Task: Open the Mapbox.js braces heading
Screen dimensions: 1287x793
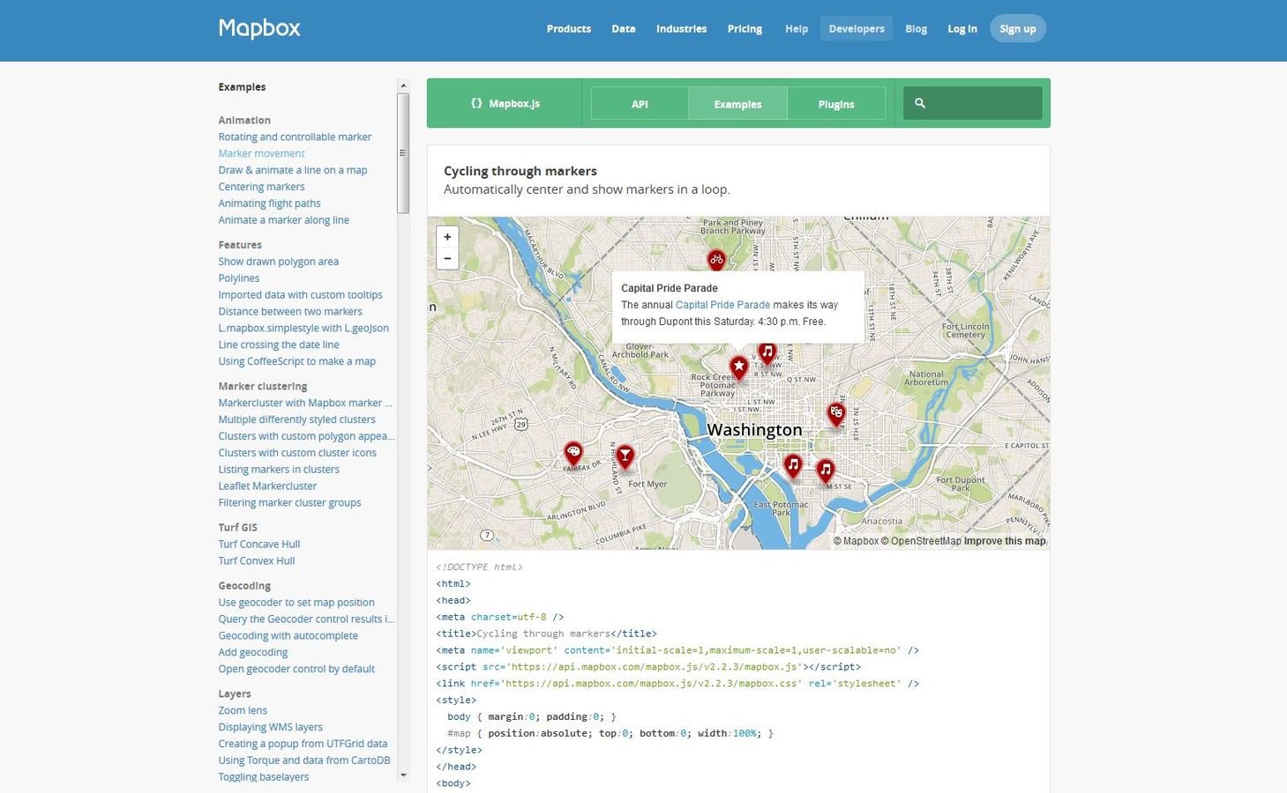Action: (x=505, y=103)
